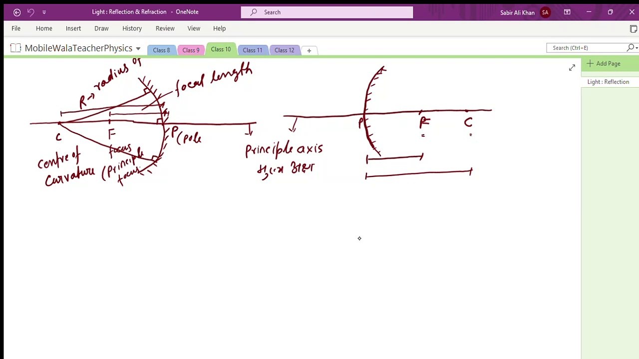639x359 pixels.
Task: Switch to the Class 9 section
Action: click(191, 50)
